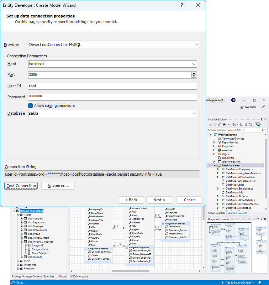This screenshot has height=285, width=269.
Task: Switch to the Server Explorer tab
Action: (x=217, y=213)
